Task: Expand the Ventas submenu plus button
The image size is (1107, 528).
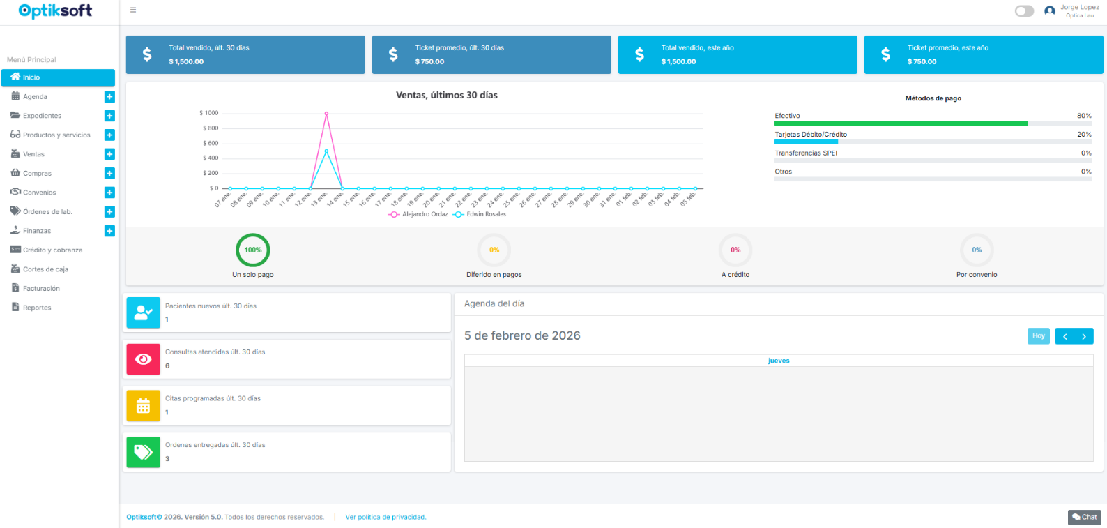Action: click(109, 154)
